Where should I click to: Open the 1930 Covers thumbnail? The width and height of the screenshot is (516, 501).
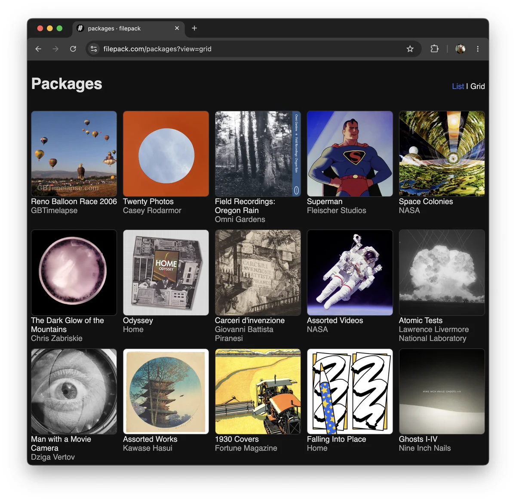(258, 391)
